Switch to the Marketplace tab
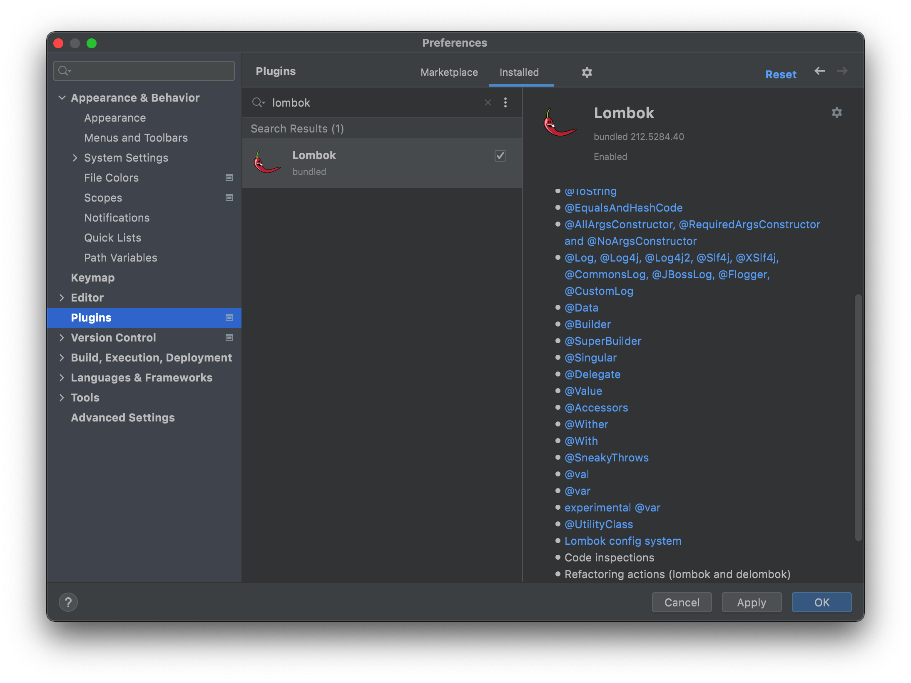The image size is (911, 683). coord(449,72)
